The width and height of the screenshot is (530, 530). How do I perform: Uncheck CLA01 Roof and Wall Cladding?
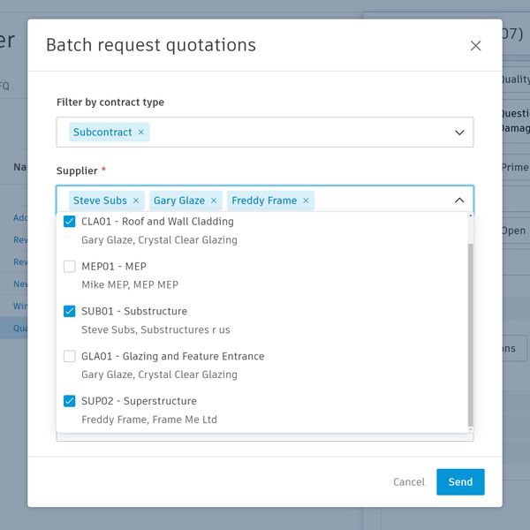click(70, 222)
